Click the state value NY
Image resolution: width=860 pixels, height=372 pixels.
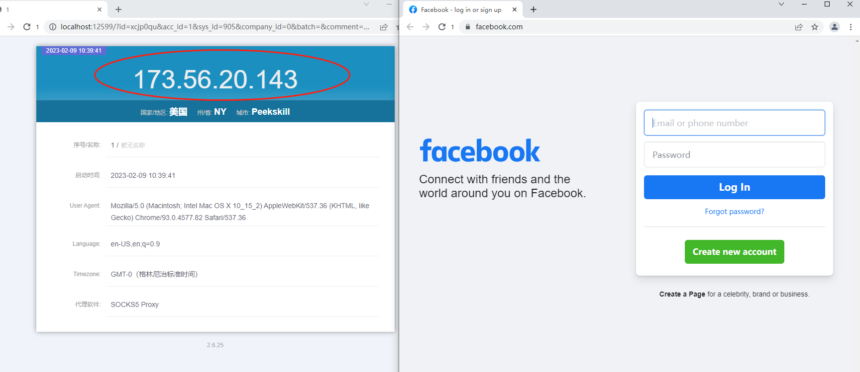pos(220,112)
